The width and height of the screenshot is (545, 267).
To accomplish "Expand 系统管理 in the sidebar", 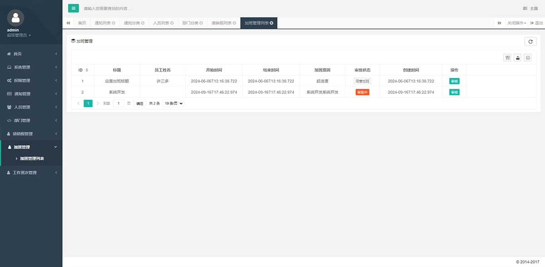I will 31,67.
